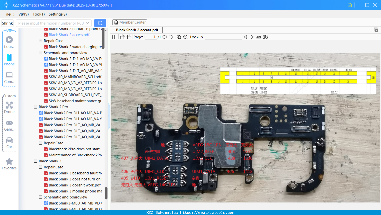381x215 pixels.
Task: Click the Member Center button
Action: (130, 22)
